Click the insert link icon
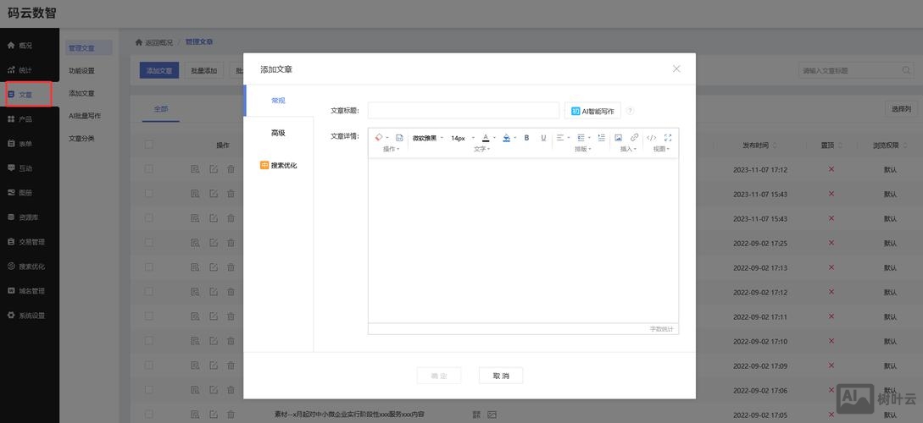The width and height of the screenshot is (923, 423). pos(634,138)
